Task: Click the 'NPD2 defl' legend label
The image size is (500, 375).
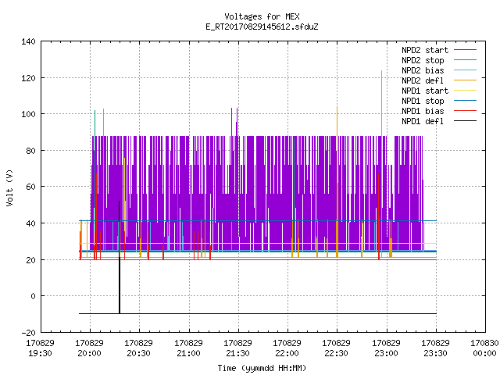Action: [423, 80]
